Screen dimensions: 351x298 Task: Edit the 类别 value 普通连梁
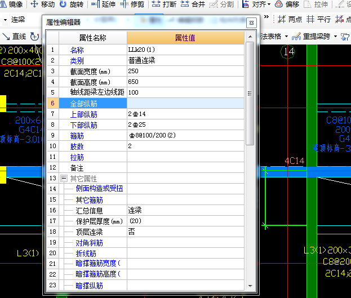click(x=185, y=60)
